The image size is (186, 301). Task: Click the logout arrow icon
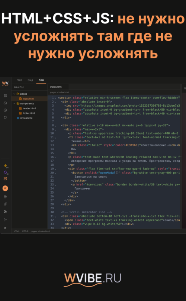(x=5, y=220)
